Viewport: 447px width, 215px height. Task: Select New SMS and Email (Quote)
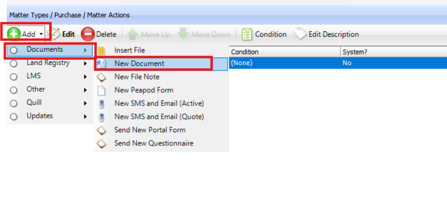159,117
